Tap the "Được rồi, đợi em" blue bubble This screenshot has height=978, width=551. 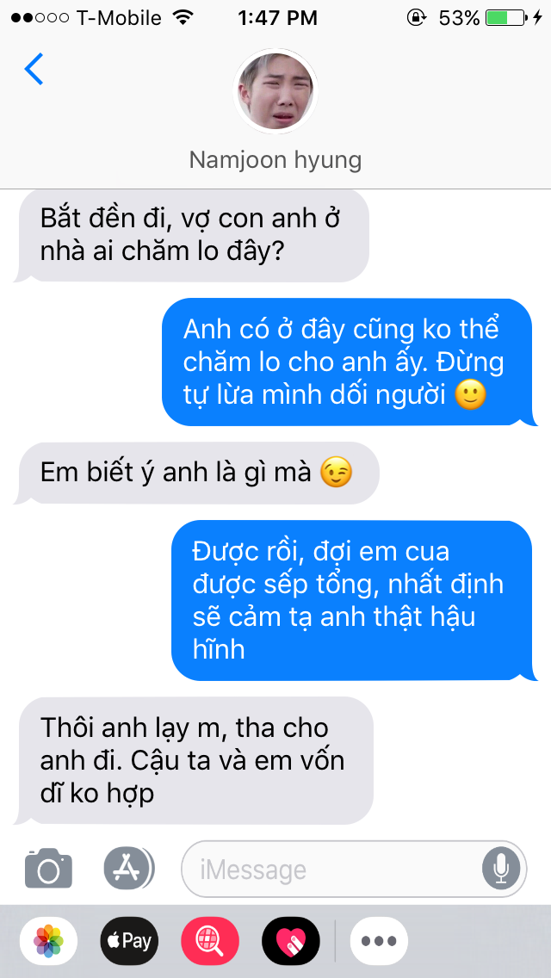354,601
